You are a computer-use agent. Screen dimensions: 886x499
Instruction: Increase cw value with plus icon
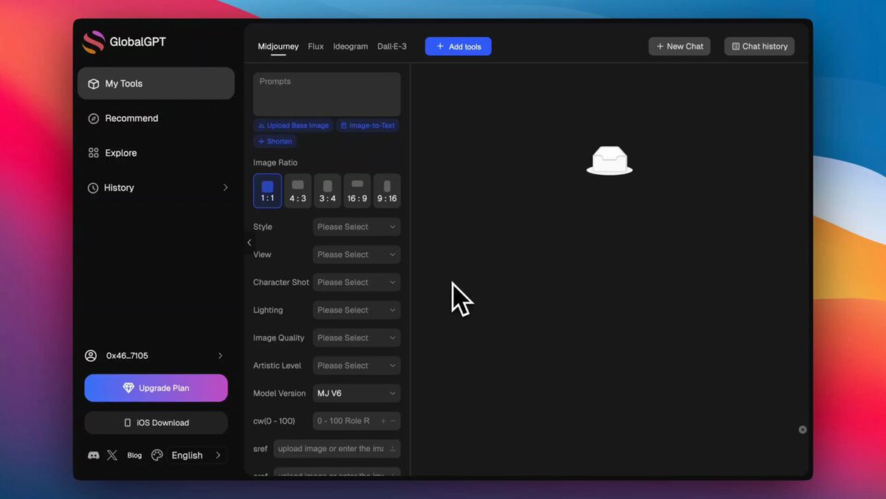click(x=383, y=421)
